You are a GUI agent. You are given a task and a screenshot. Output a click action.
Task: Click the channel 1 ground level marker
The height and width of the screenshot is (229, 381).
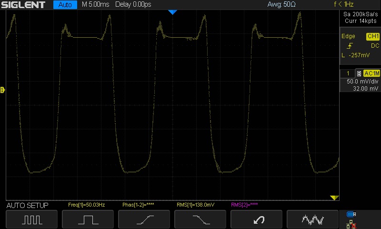click(x=2, y=90)
